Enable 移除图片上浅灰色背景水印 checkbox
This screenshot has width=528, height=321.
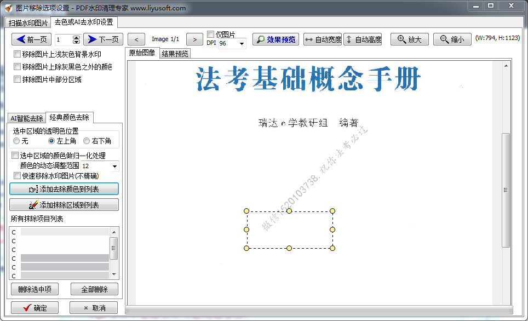17,55
